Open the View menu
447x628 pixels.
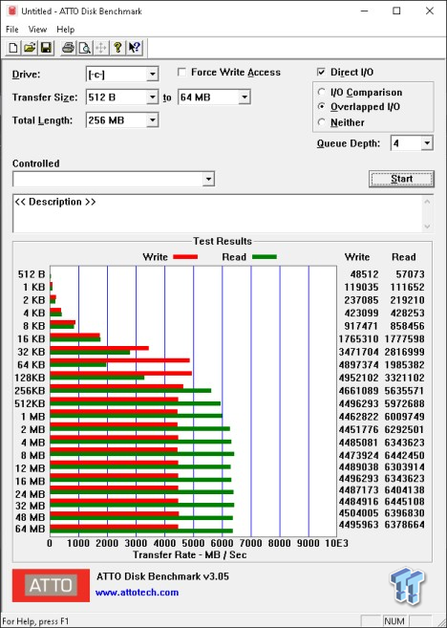pyautogui.click(x=37, y=30)
